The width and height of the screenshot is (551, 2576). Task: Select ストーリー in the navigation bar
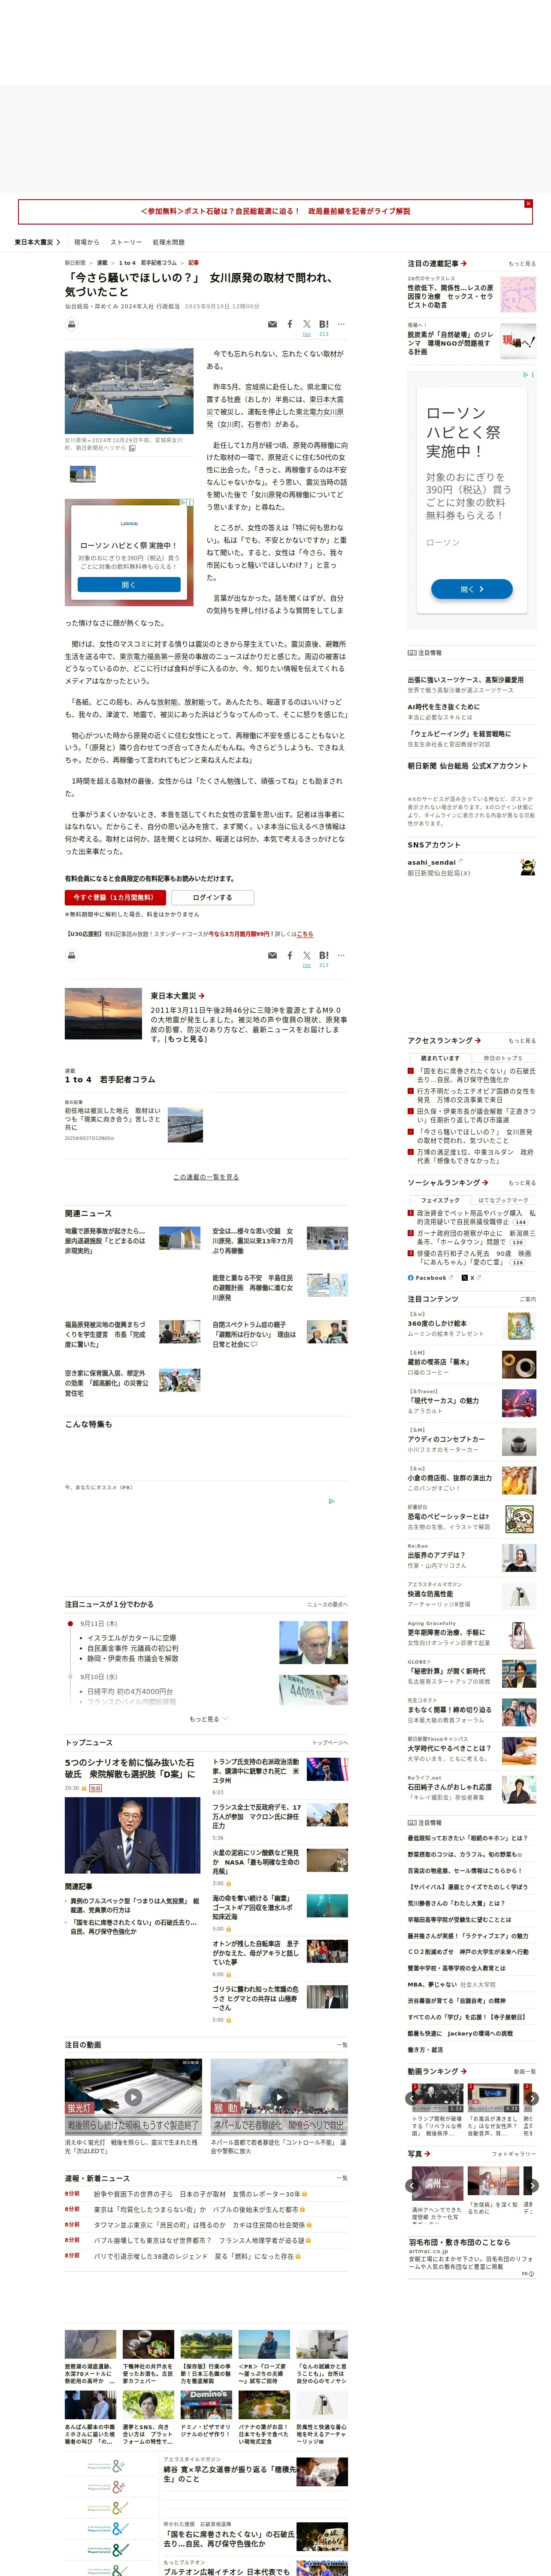(126, 242)
